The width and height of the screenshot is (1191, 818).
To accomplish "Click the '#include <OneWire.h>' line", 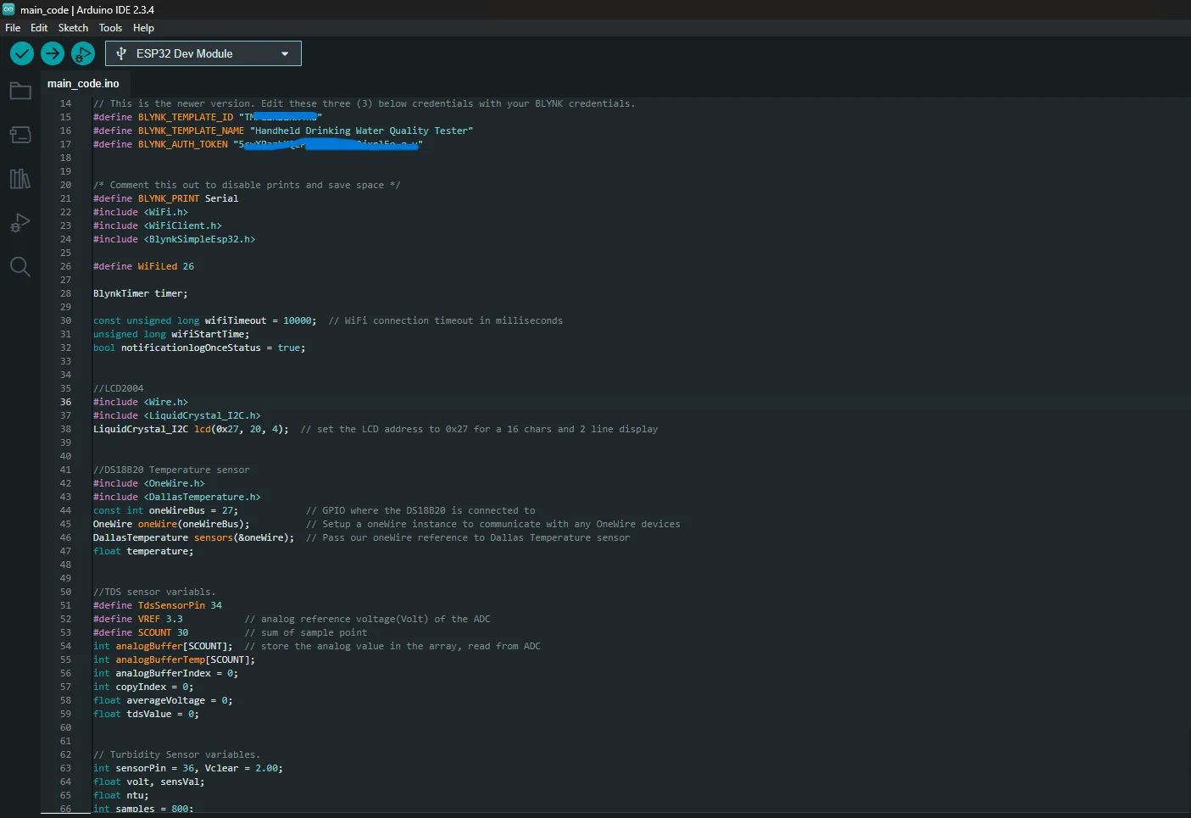I will (x=149, y=483).
